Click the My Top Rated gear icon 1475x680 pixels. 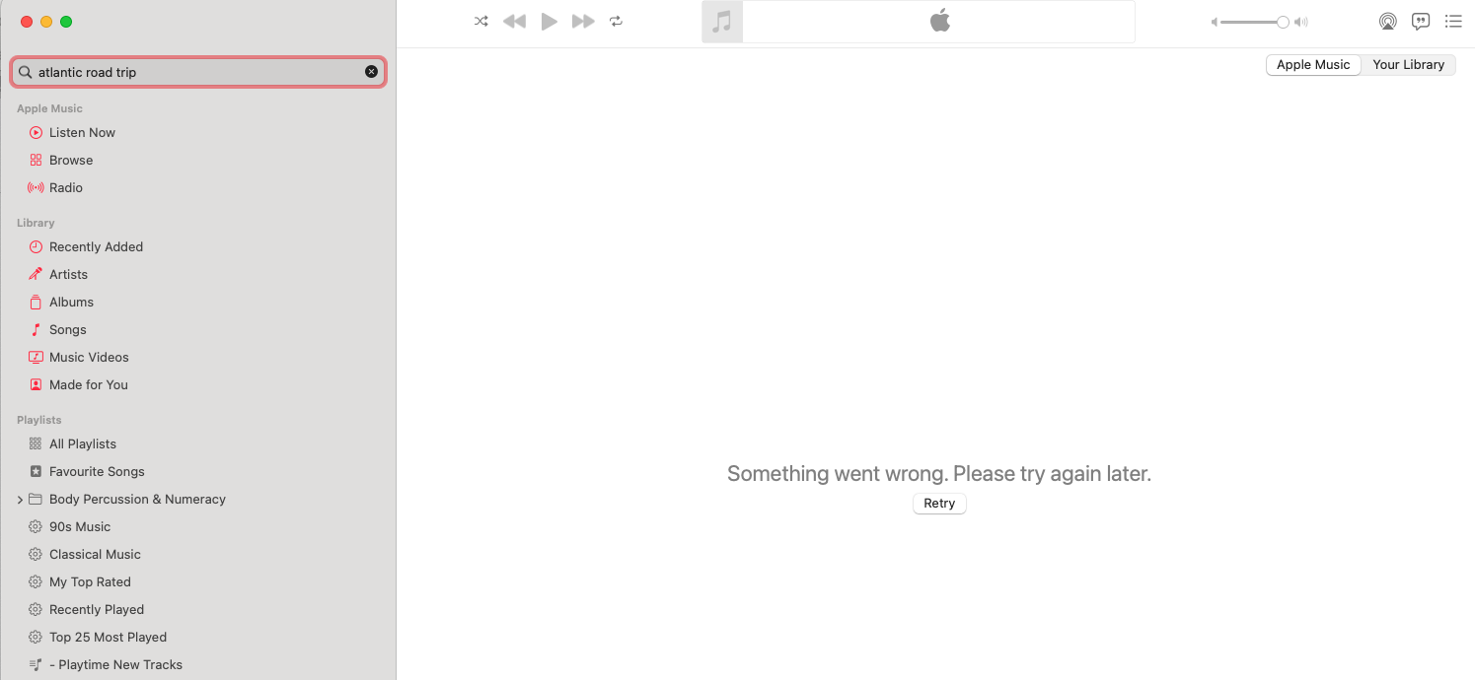36,582
